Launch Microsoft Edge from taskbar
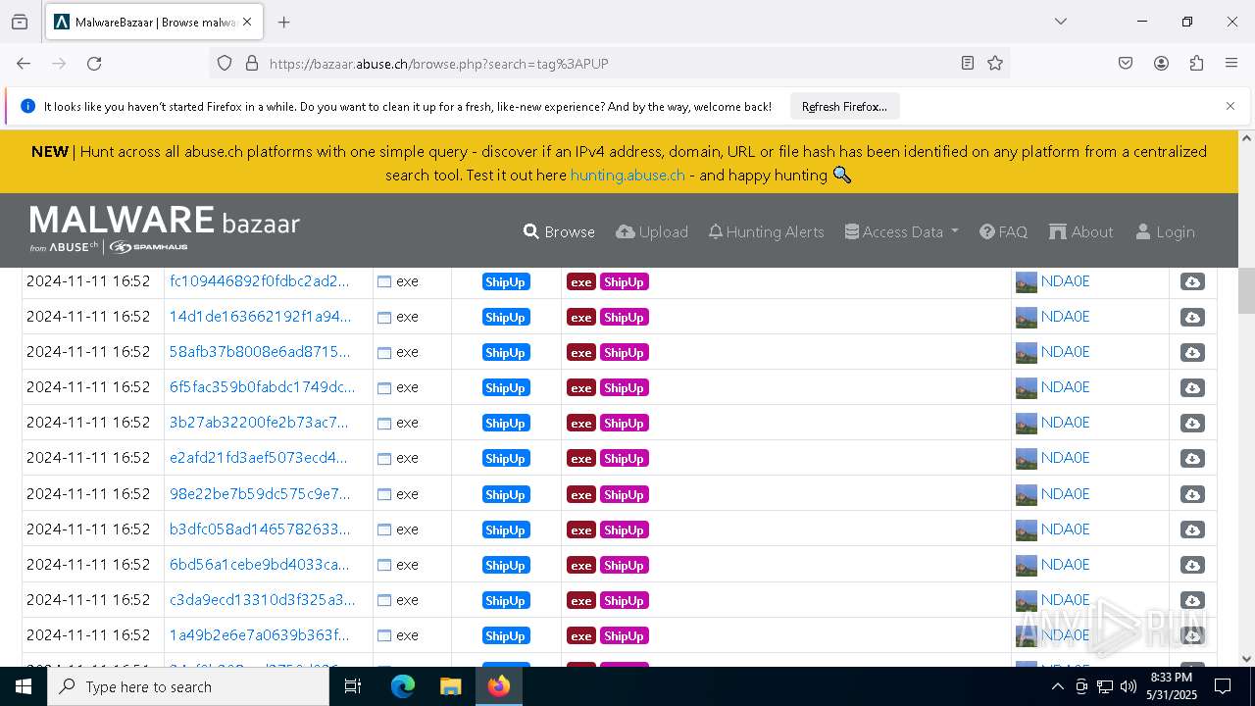1255x706 pixels. click(x=403, y=686)
